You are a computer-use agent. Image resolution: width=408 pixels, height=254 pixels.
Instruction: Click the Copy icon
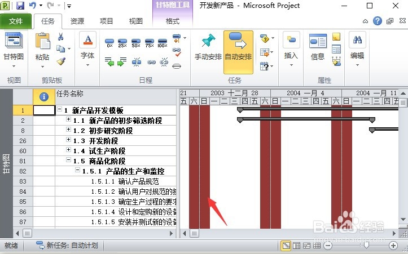pyautogui.click(x=60, y=48)
